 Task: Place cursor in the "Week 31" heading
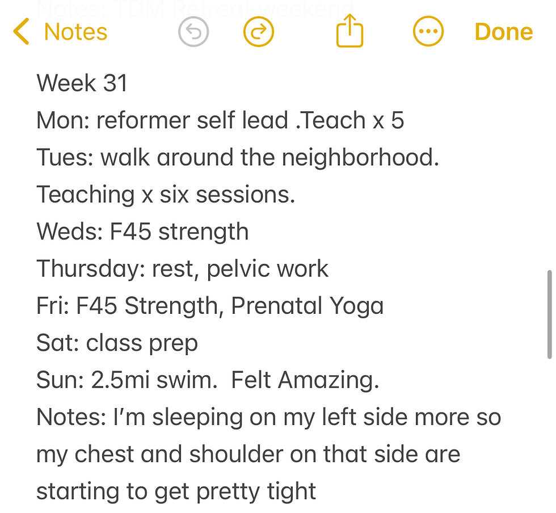(82, 83)
